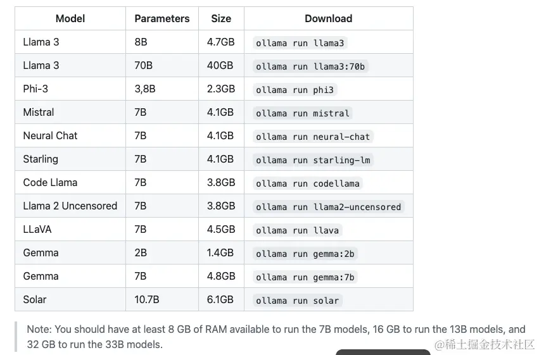This screenshot has height=355, width=539.
Task: Click the 'ollama run phi3' command
Action: (295, 90)
